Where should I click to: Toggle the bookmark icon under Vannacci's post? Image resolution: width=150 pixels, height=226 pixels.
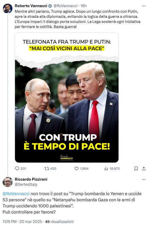136,168
